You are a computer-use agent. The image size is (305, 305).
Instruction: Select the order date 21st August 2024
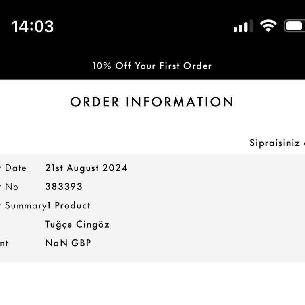[x=86, y=168]
